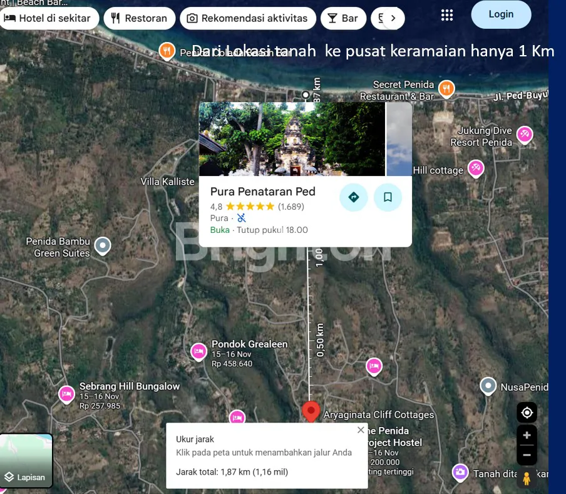View the Pura Penataran Ped temple photo
This screenshot has width=566, height=494.
(292, 139)
